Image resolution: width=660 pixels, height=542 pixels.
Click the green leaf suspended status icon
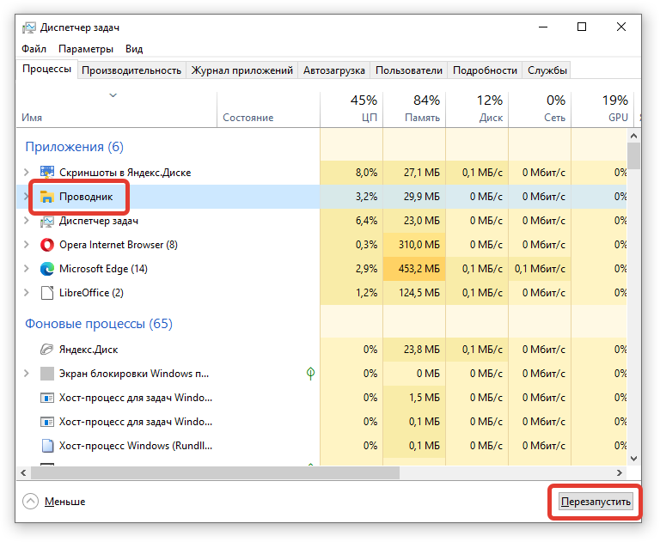click(310, 374)
